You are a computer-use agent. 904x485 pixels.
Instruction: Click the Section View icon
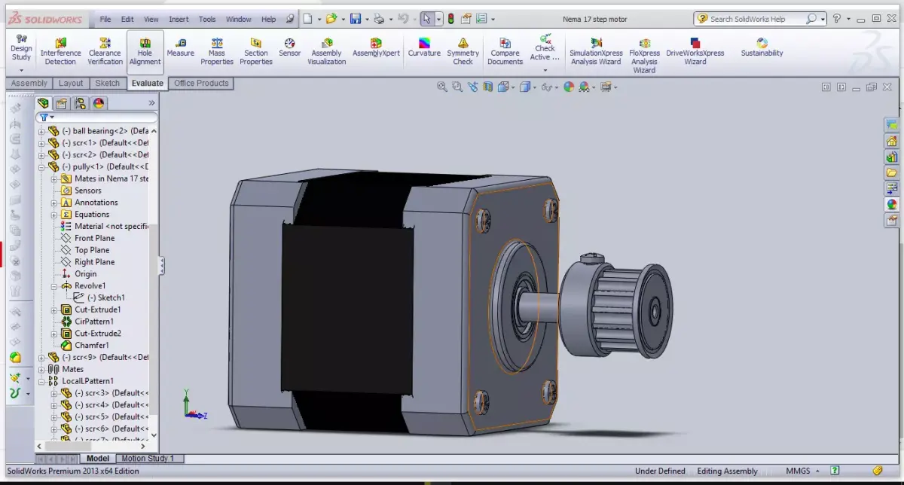pyautogui.click(x=487, y=87)
